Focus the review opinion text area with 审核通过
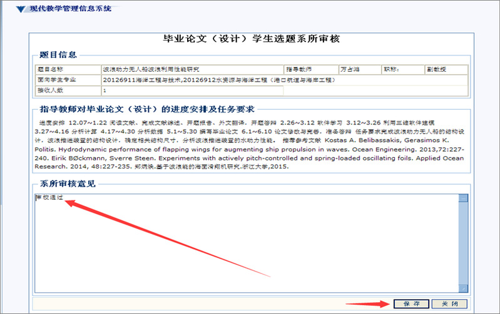This screenshot has height=314, width=500. [x=244, y=243]
